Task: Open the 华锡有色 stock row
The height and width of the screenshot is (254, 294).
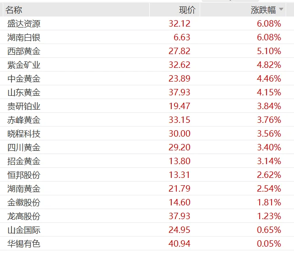Action: (24, 243)
